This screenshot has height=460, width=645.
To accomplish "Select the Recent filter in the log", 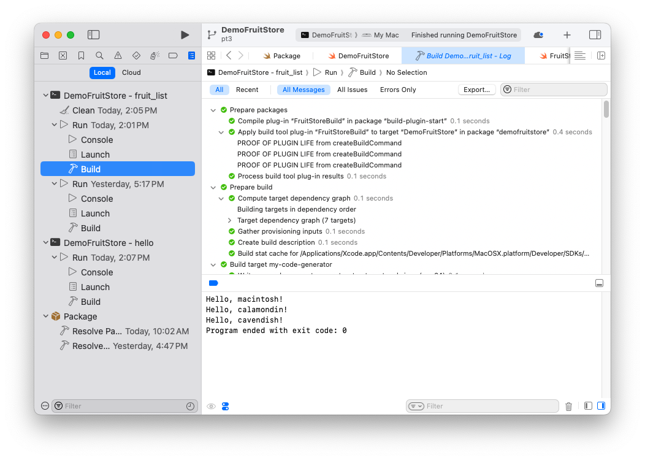I will pos(247,90).
